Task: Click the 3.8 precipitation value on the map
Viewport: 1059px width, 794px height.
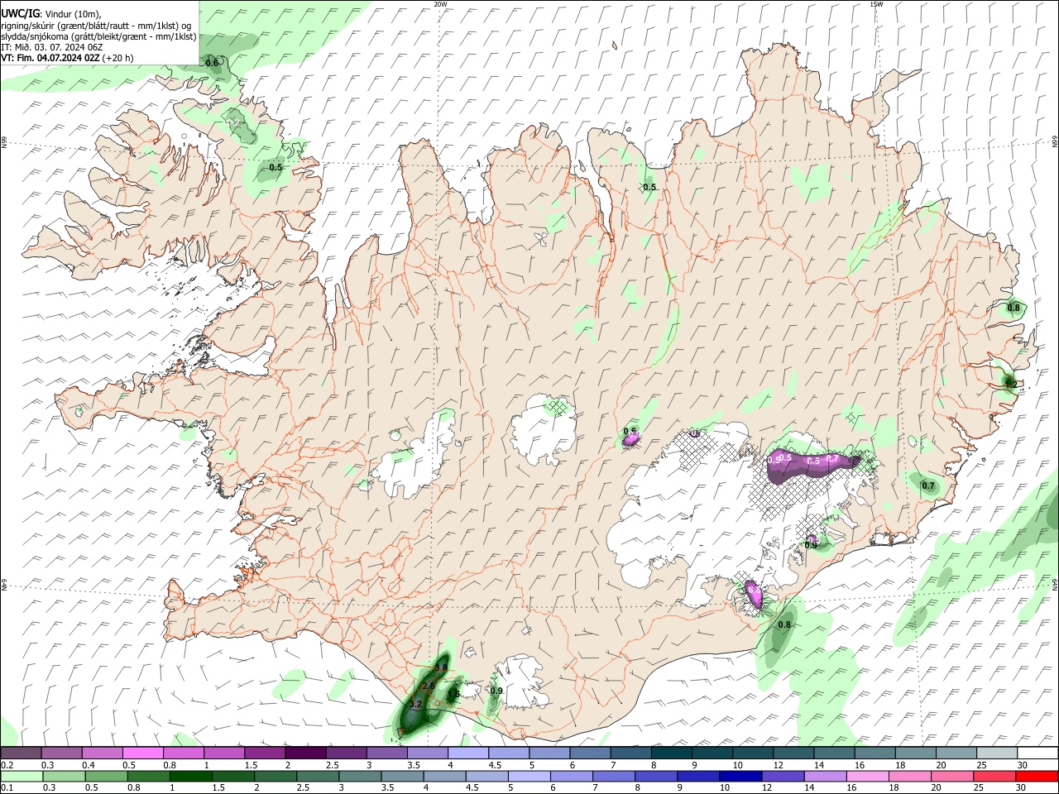Action: coord(441,667)
